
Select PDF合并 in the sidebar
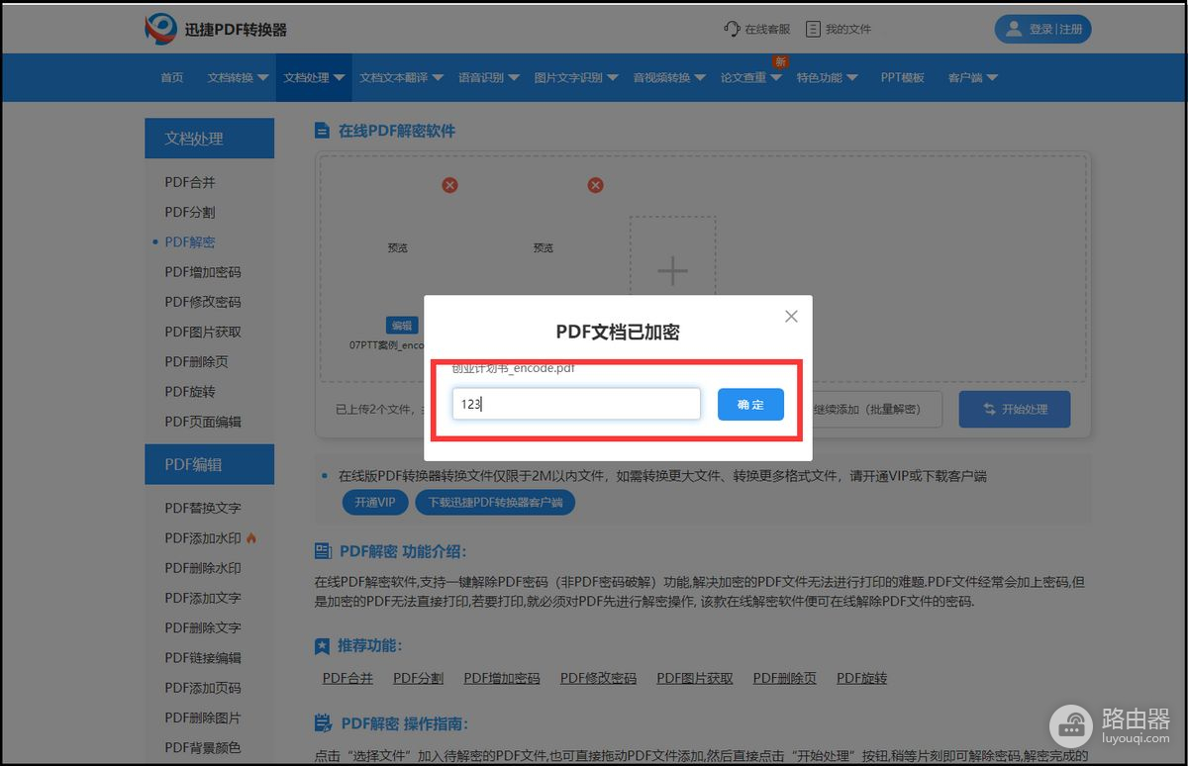(190, 182)
